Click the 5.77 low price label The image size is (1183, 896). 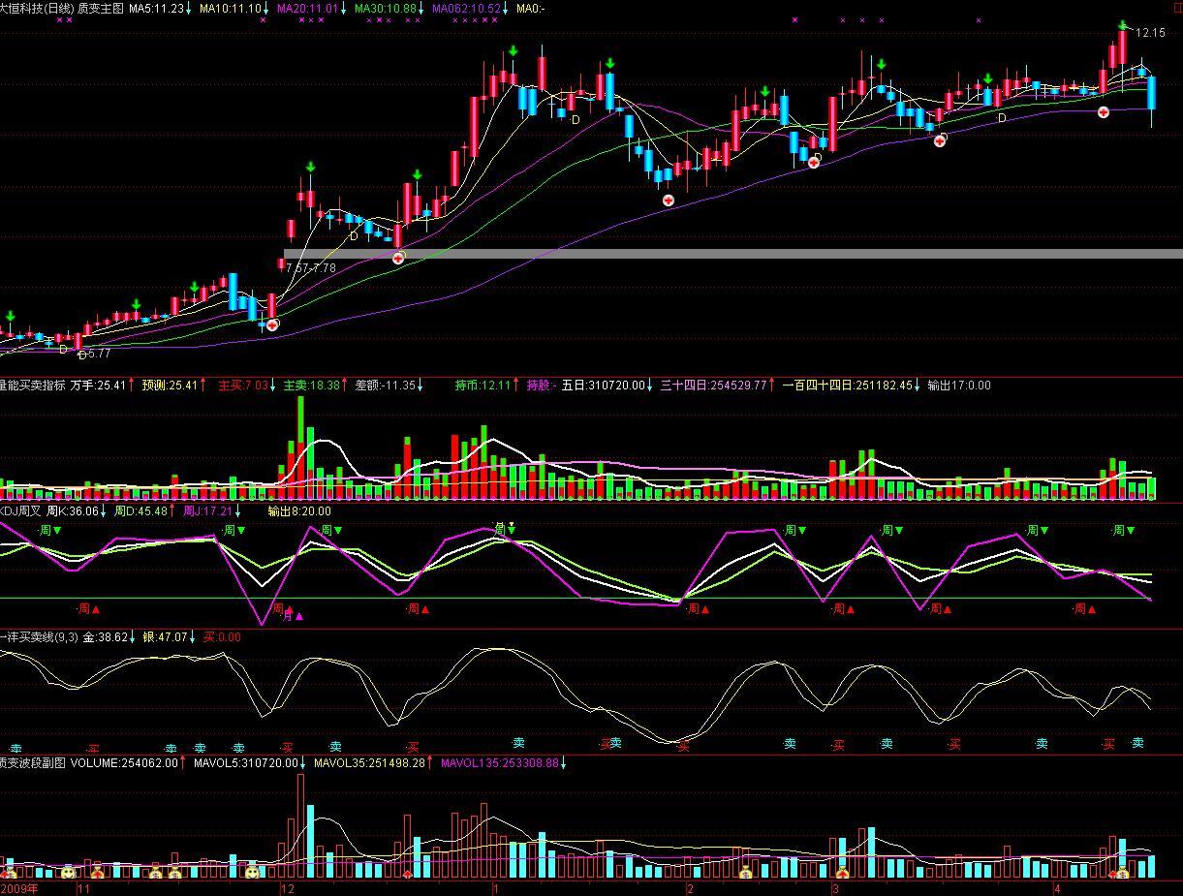(97, 355)
